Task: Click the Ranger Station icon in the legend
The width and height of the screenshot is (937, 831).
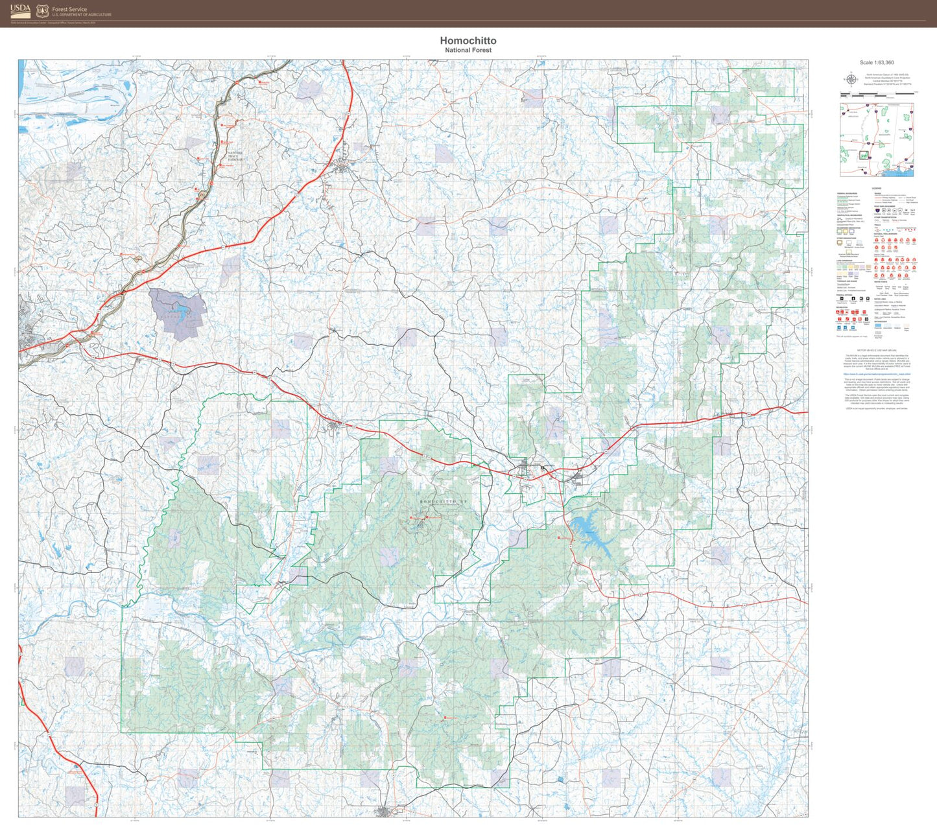Action: [x=853, y=299]
